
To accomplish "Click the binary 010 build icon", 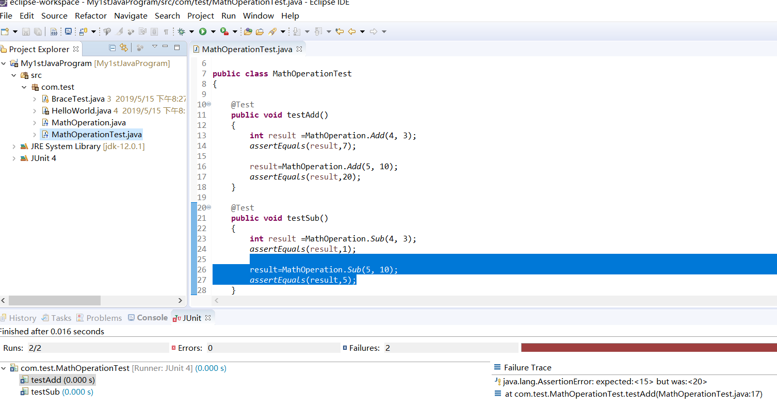I will coord(54,31).
